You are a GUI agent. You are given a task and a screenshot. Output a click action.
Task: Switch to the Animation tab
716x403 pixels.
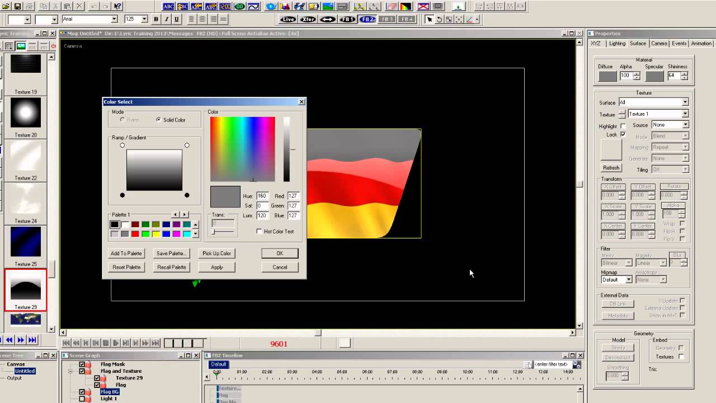click(x=701, y=44)
